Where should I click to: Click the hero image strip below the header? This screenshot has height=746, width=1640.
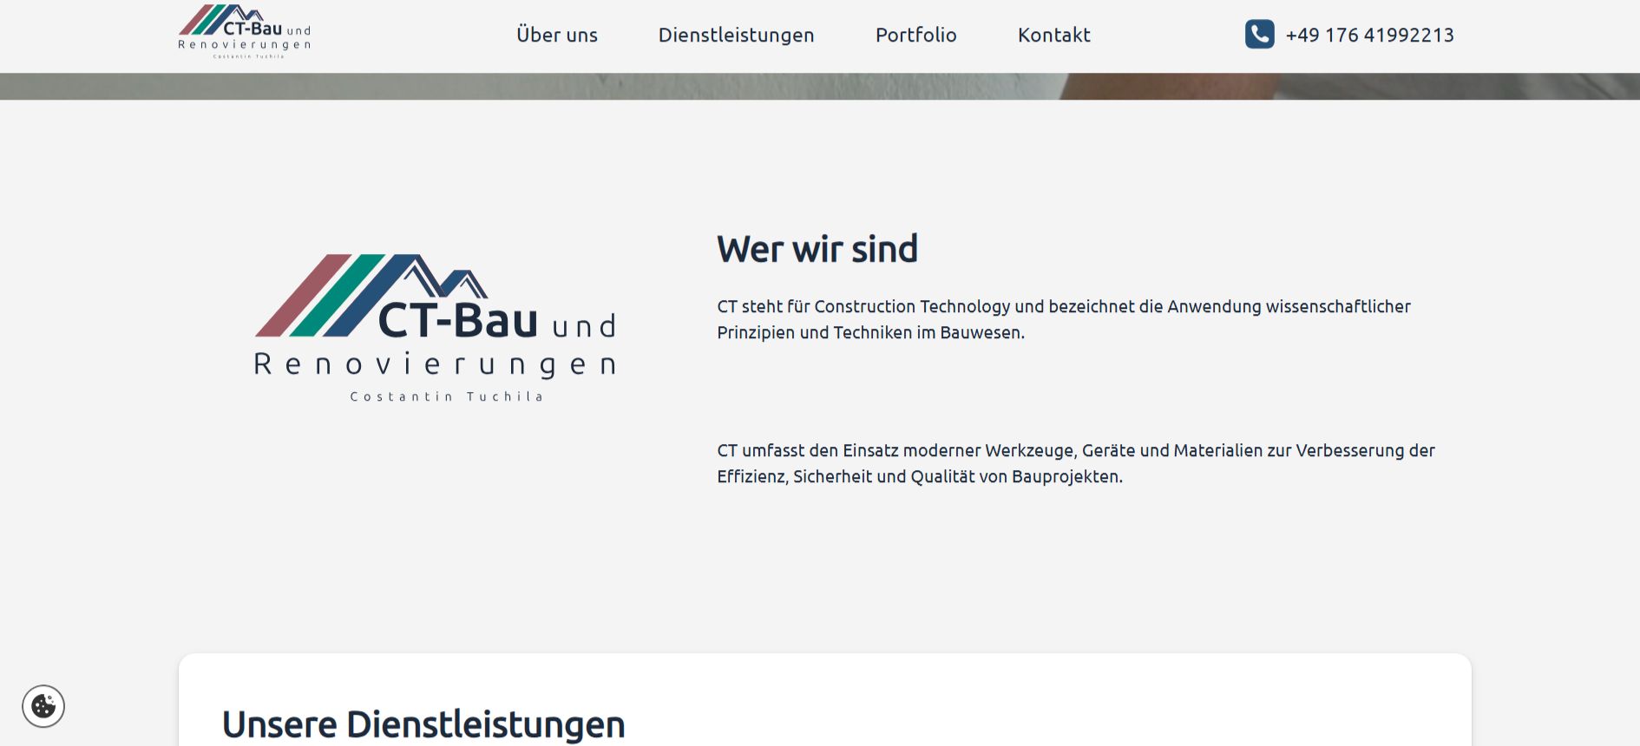coord(820,87)
